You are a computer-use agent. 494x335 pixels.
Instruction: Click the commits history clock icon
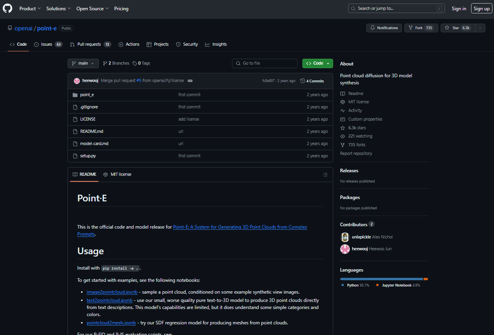pos(303,81)
